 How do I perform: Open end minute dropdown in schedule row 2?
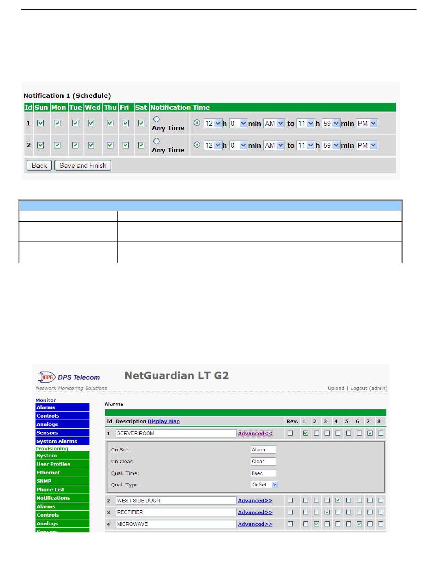[x=331, y=146]
